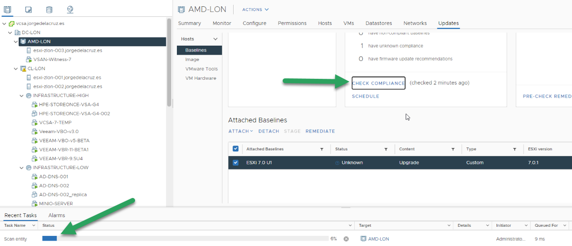
Task: Open the Attached Baselines column filter
Action: click(322, 149)
